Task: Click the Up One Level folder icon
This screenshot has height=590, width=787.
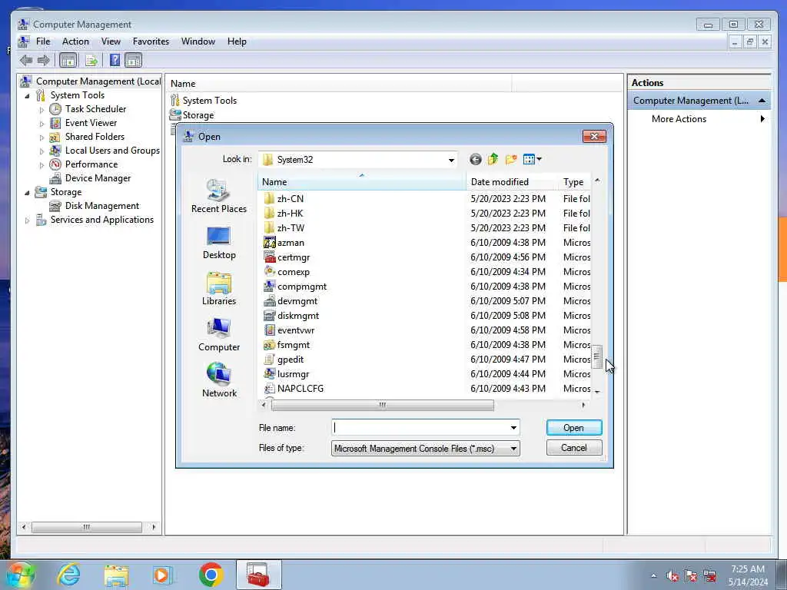Action: click(493, 159)
